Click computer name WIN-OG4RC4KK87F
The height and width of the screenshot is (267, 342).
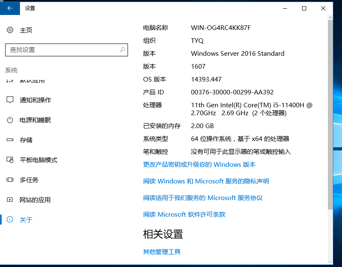tap(221, 28)
